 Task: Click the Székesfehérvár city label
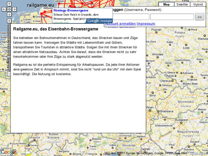[x=164, y=126]
